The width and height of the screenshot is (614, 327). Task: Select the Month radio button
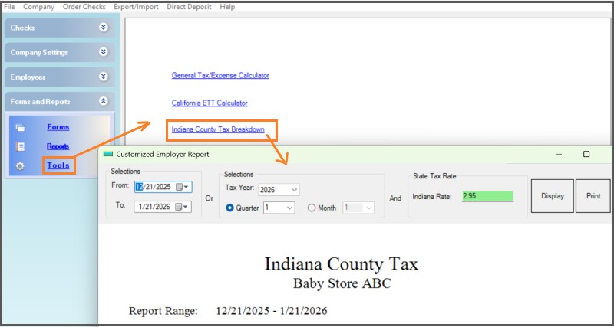point(312,208)
